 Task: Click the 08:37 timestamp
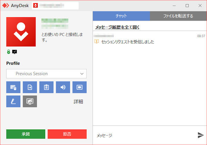click(x=201, y=36)
